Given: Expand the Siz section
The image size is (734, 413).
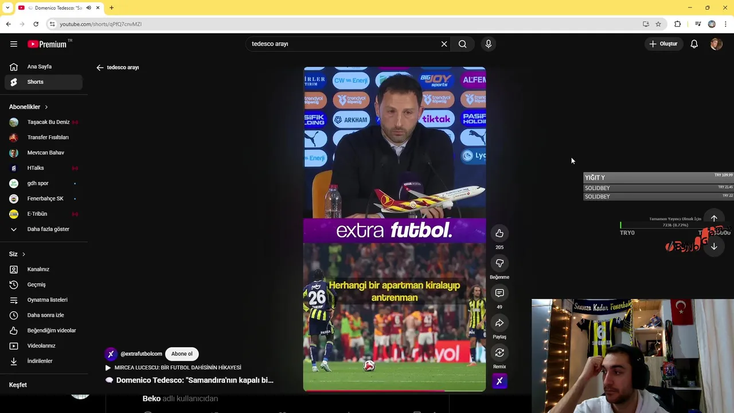Looking at the screenshot, I should pos(17,254).
